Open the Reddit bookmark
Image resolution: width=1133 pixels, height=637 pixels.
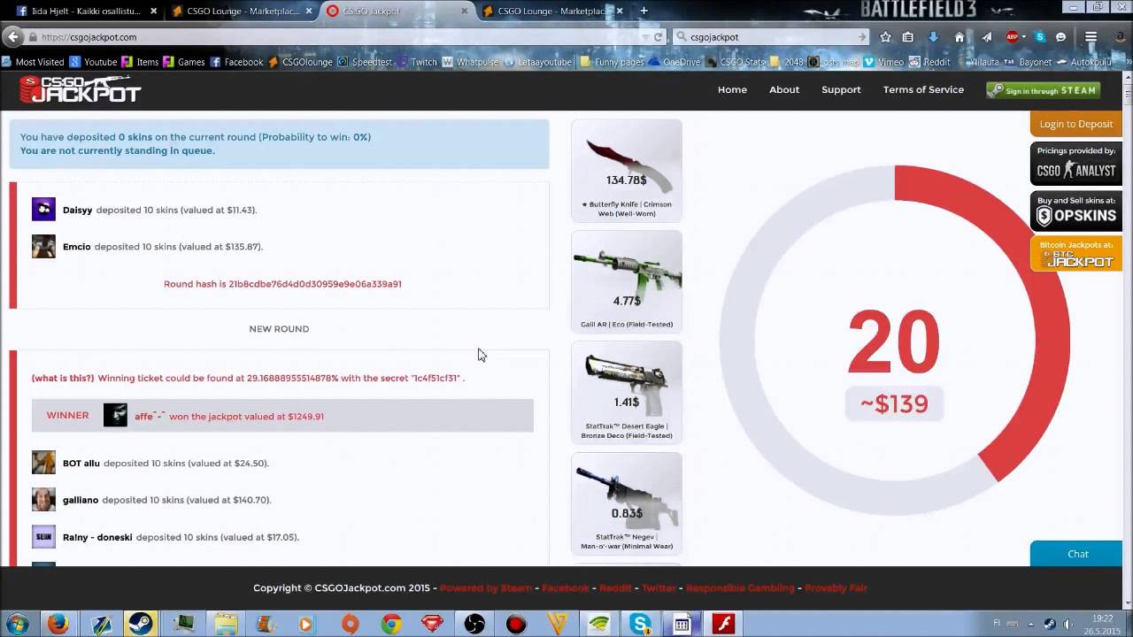click(929, 62)
